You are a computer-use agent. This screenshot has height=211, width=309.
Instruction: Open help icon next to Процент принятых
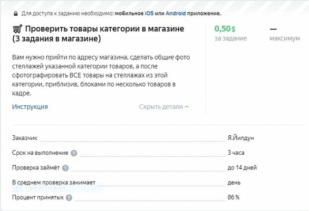pyautogui.click(x=69, y=198)
